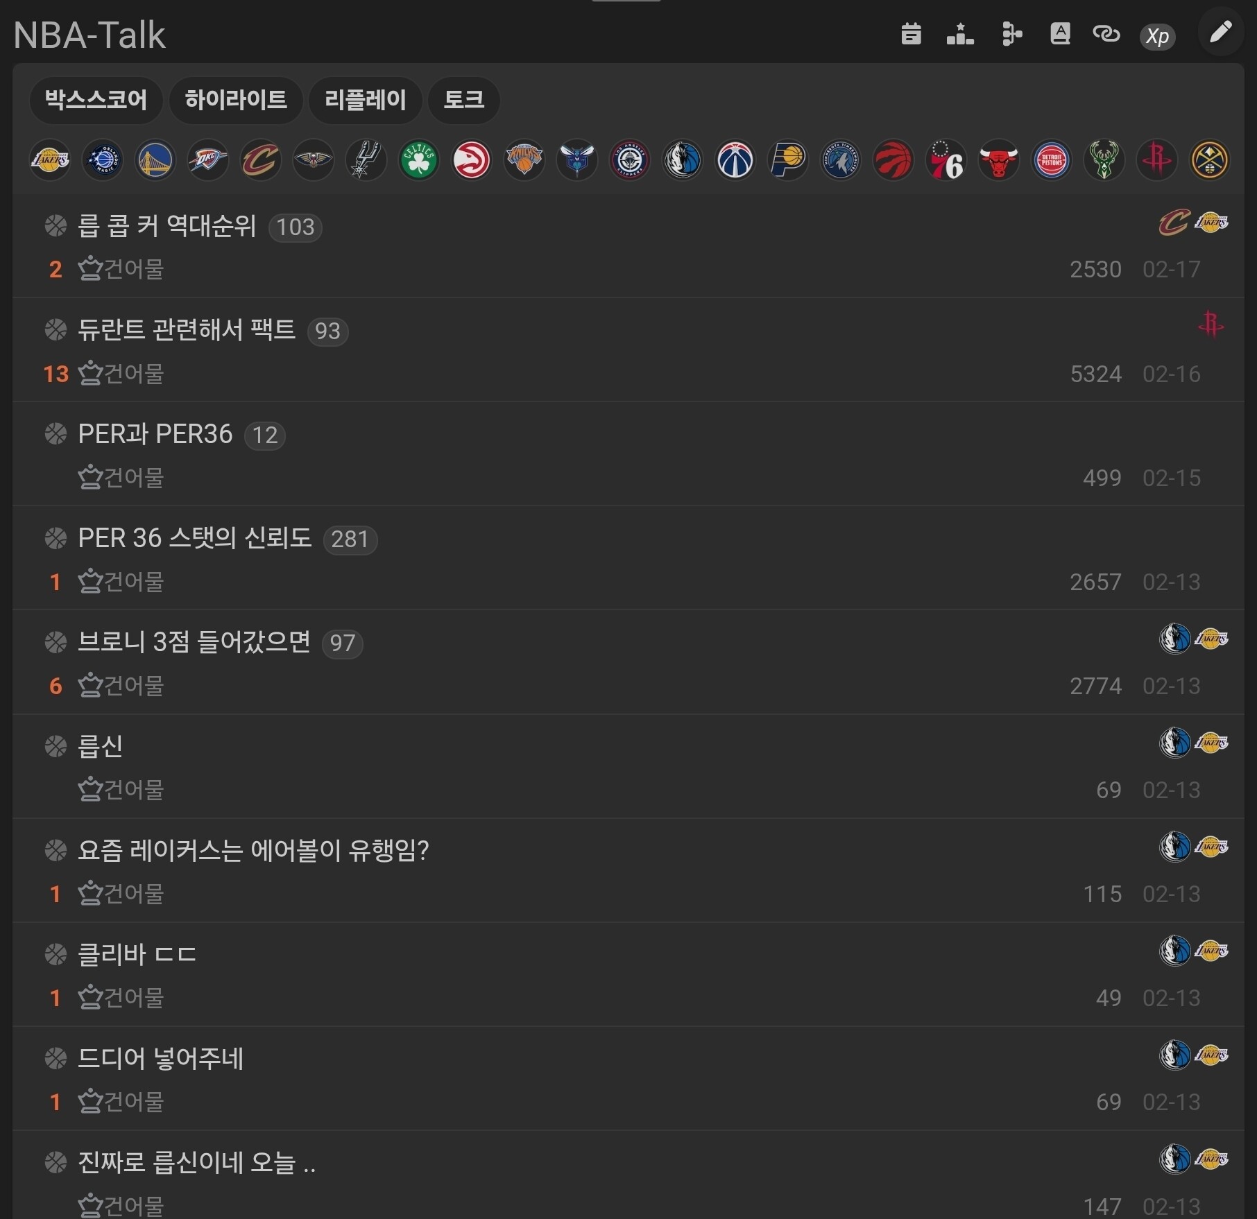
Task: Filter by Charlotte Hornets logo
Action: coord(577,160)
